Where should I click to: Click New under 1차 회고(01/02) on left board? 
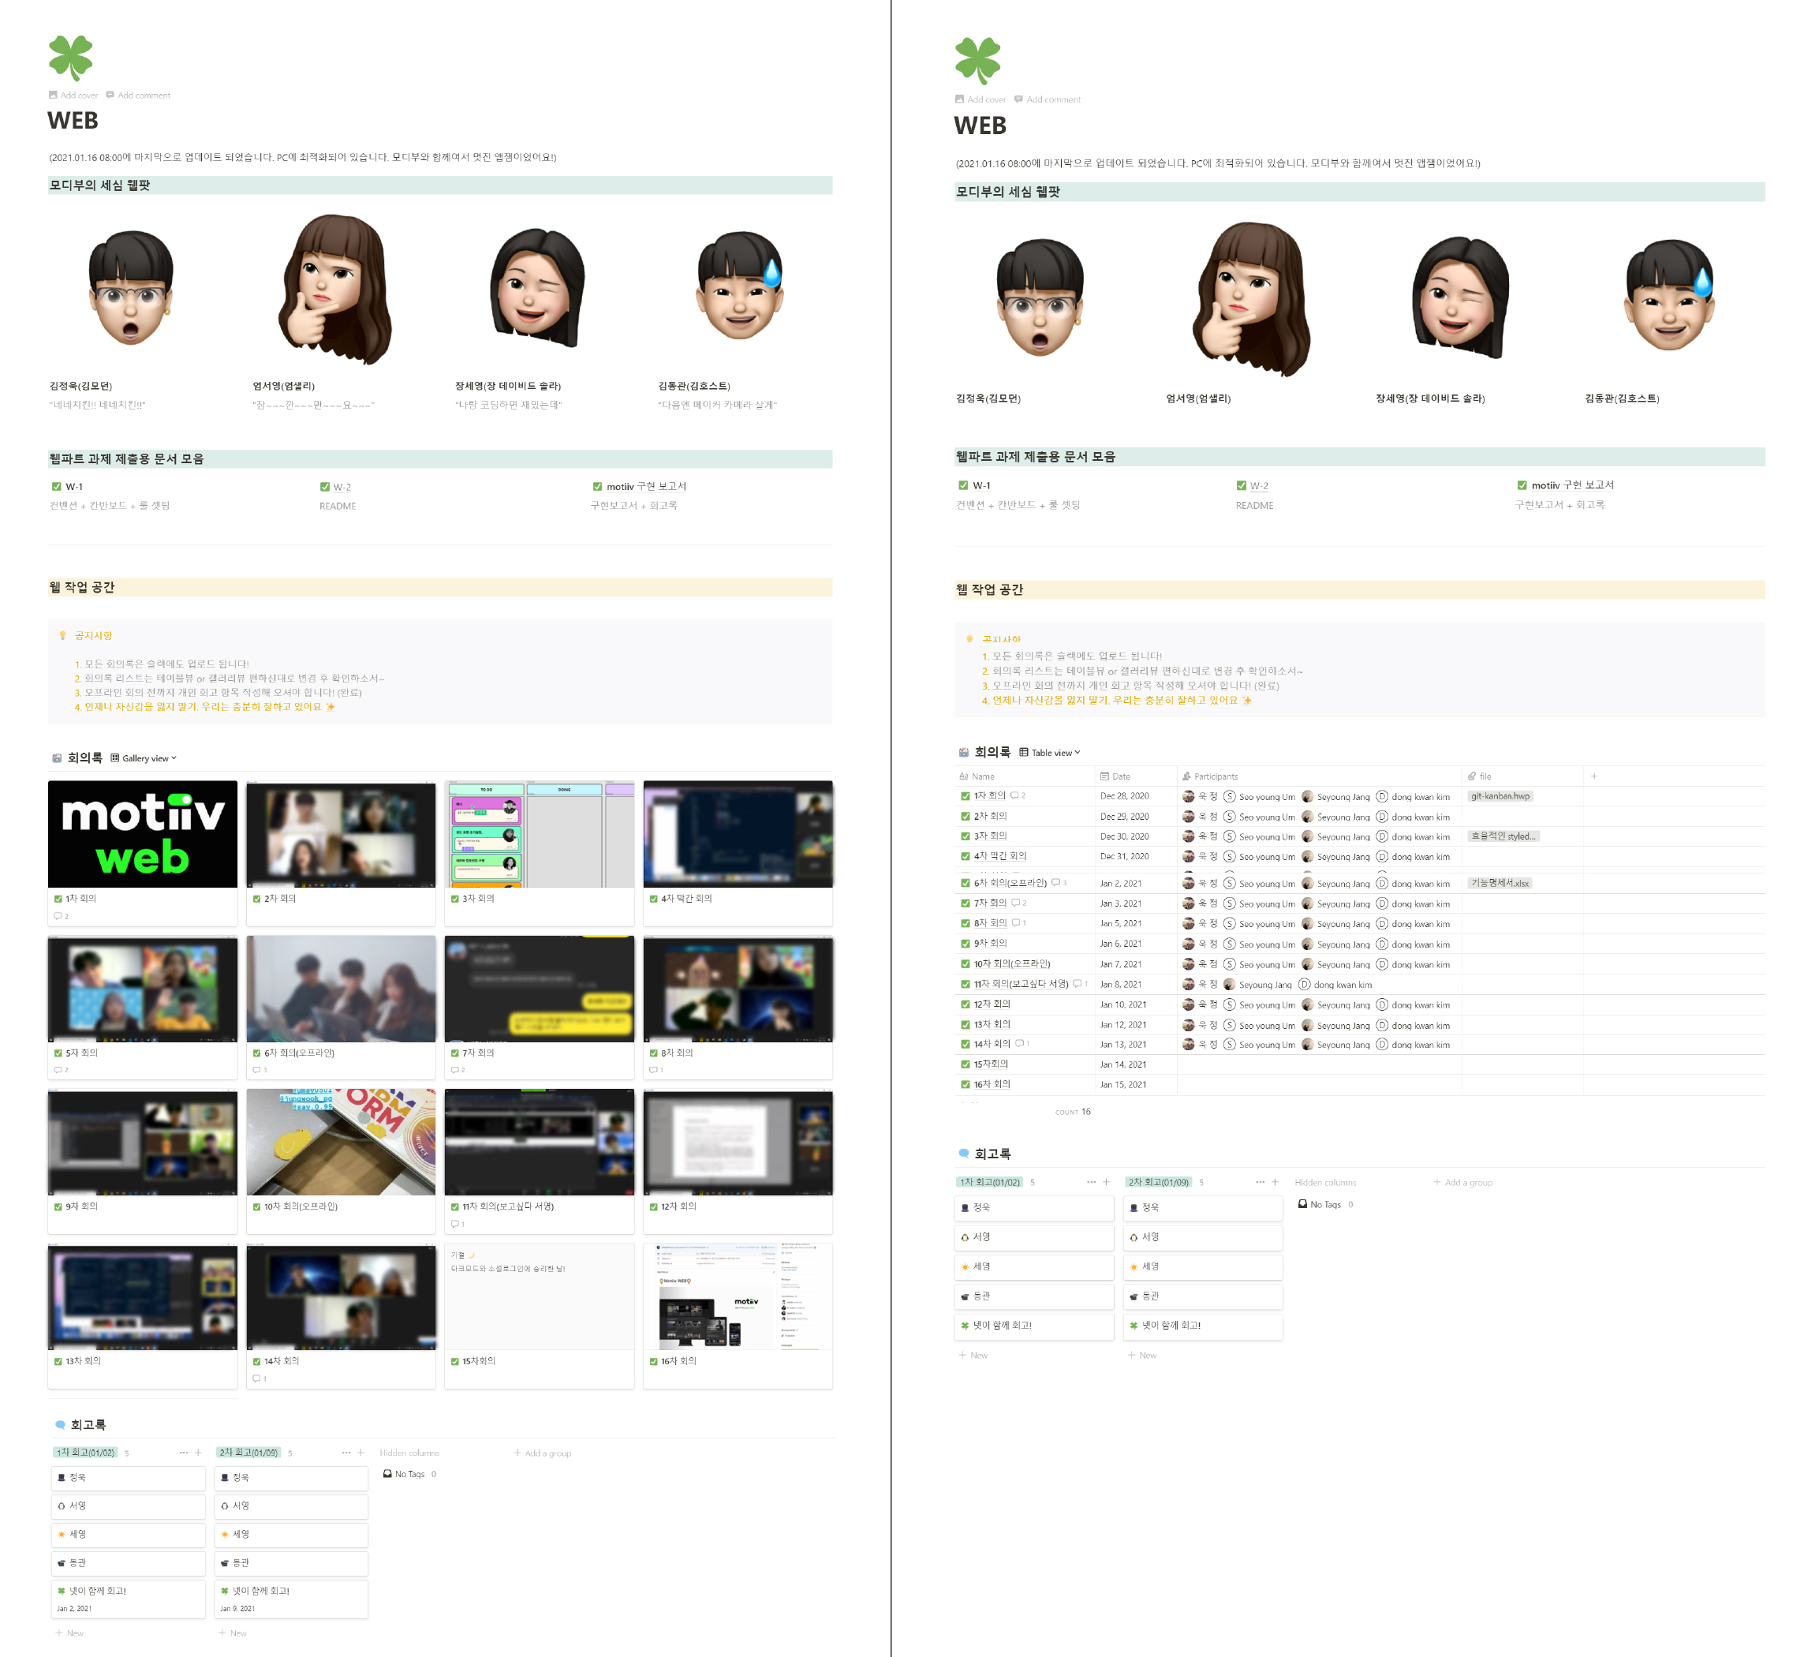point(69,1633)
